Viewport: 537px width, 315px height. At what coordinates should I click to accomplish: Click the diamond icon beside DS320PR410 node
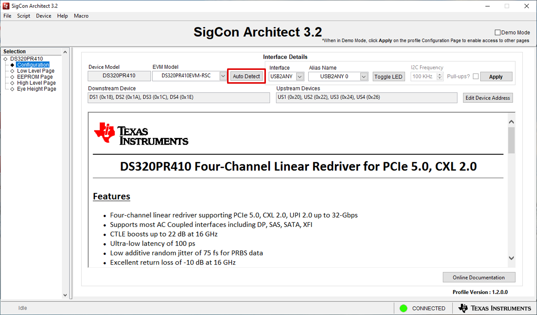(x=6, y=59)
